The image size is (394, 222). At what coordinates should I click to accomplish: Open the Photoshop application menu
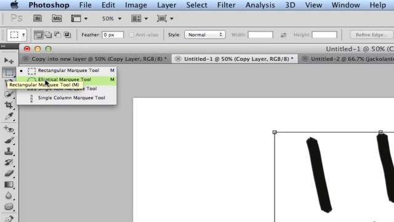click(x=49, y=5)
